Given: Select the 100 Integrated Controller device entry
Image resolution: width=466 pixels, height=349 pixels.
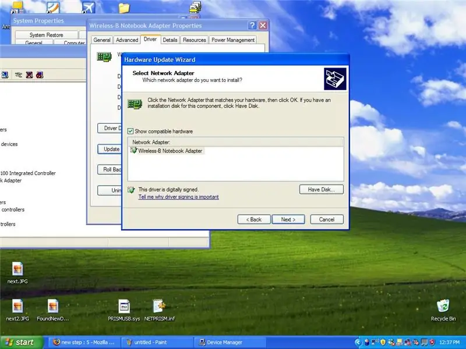Looking at the screenshot, I should point(28,173).
